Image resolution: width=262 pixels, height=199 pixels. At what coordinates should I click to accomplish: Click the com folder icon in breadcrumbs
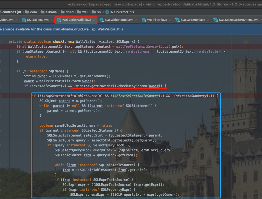27,12
